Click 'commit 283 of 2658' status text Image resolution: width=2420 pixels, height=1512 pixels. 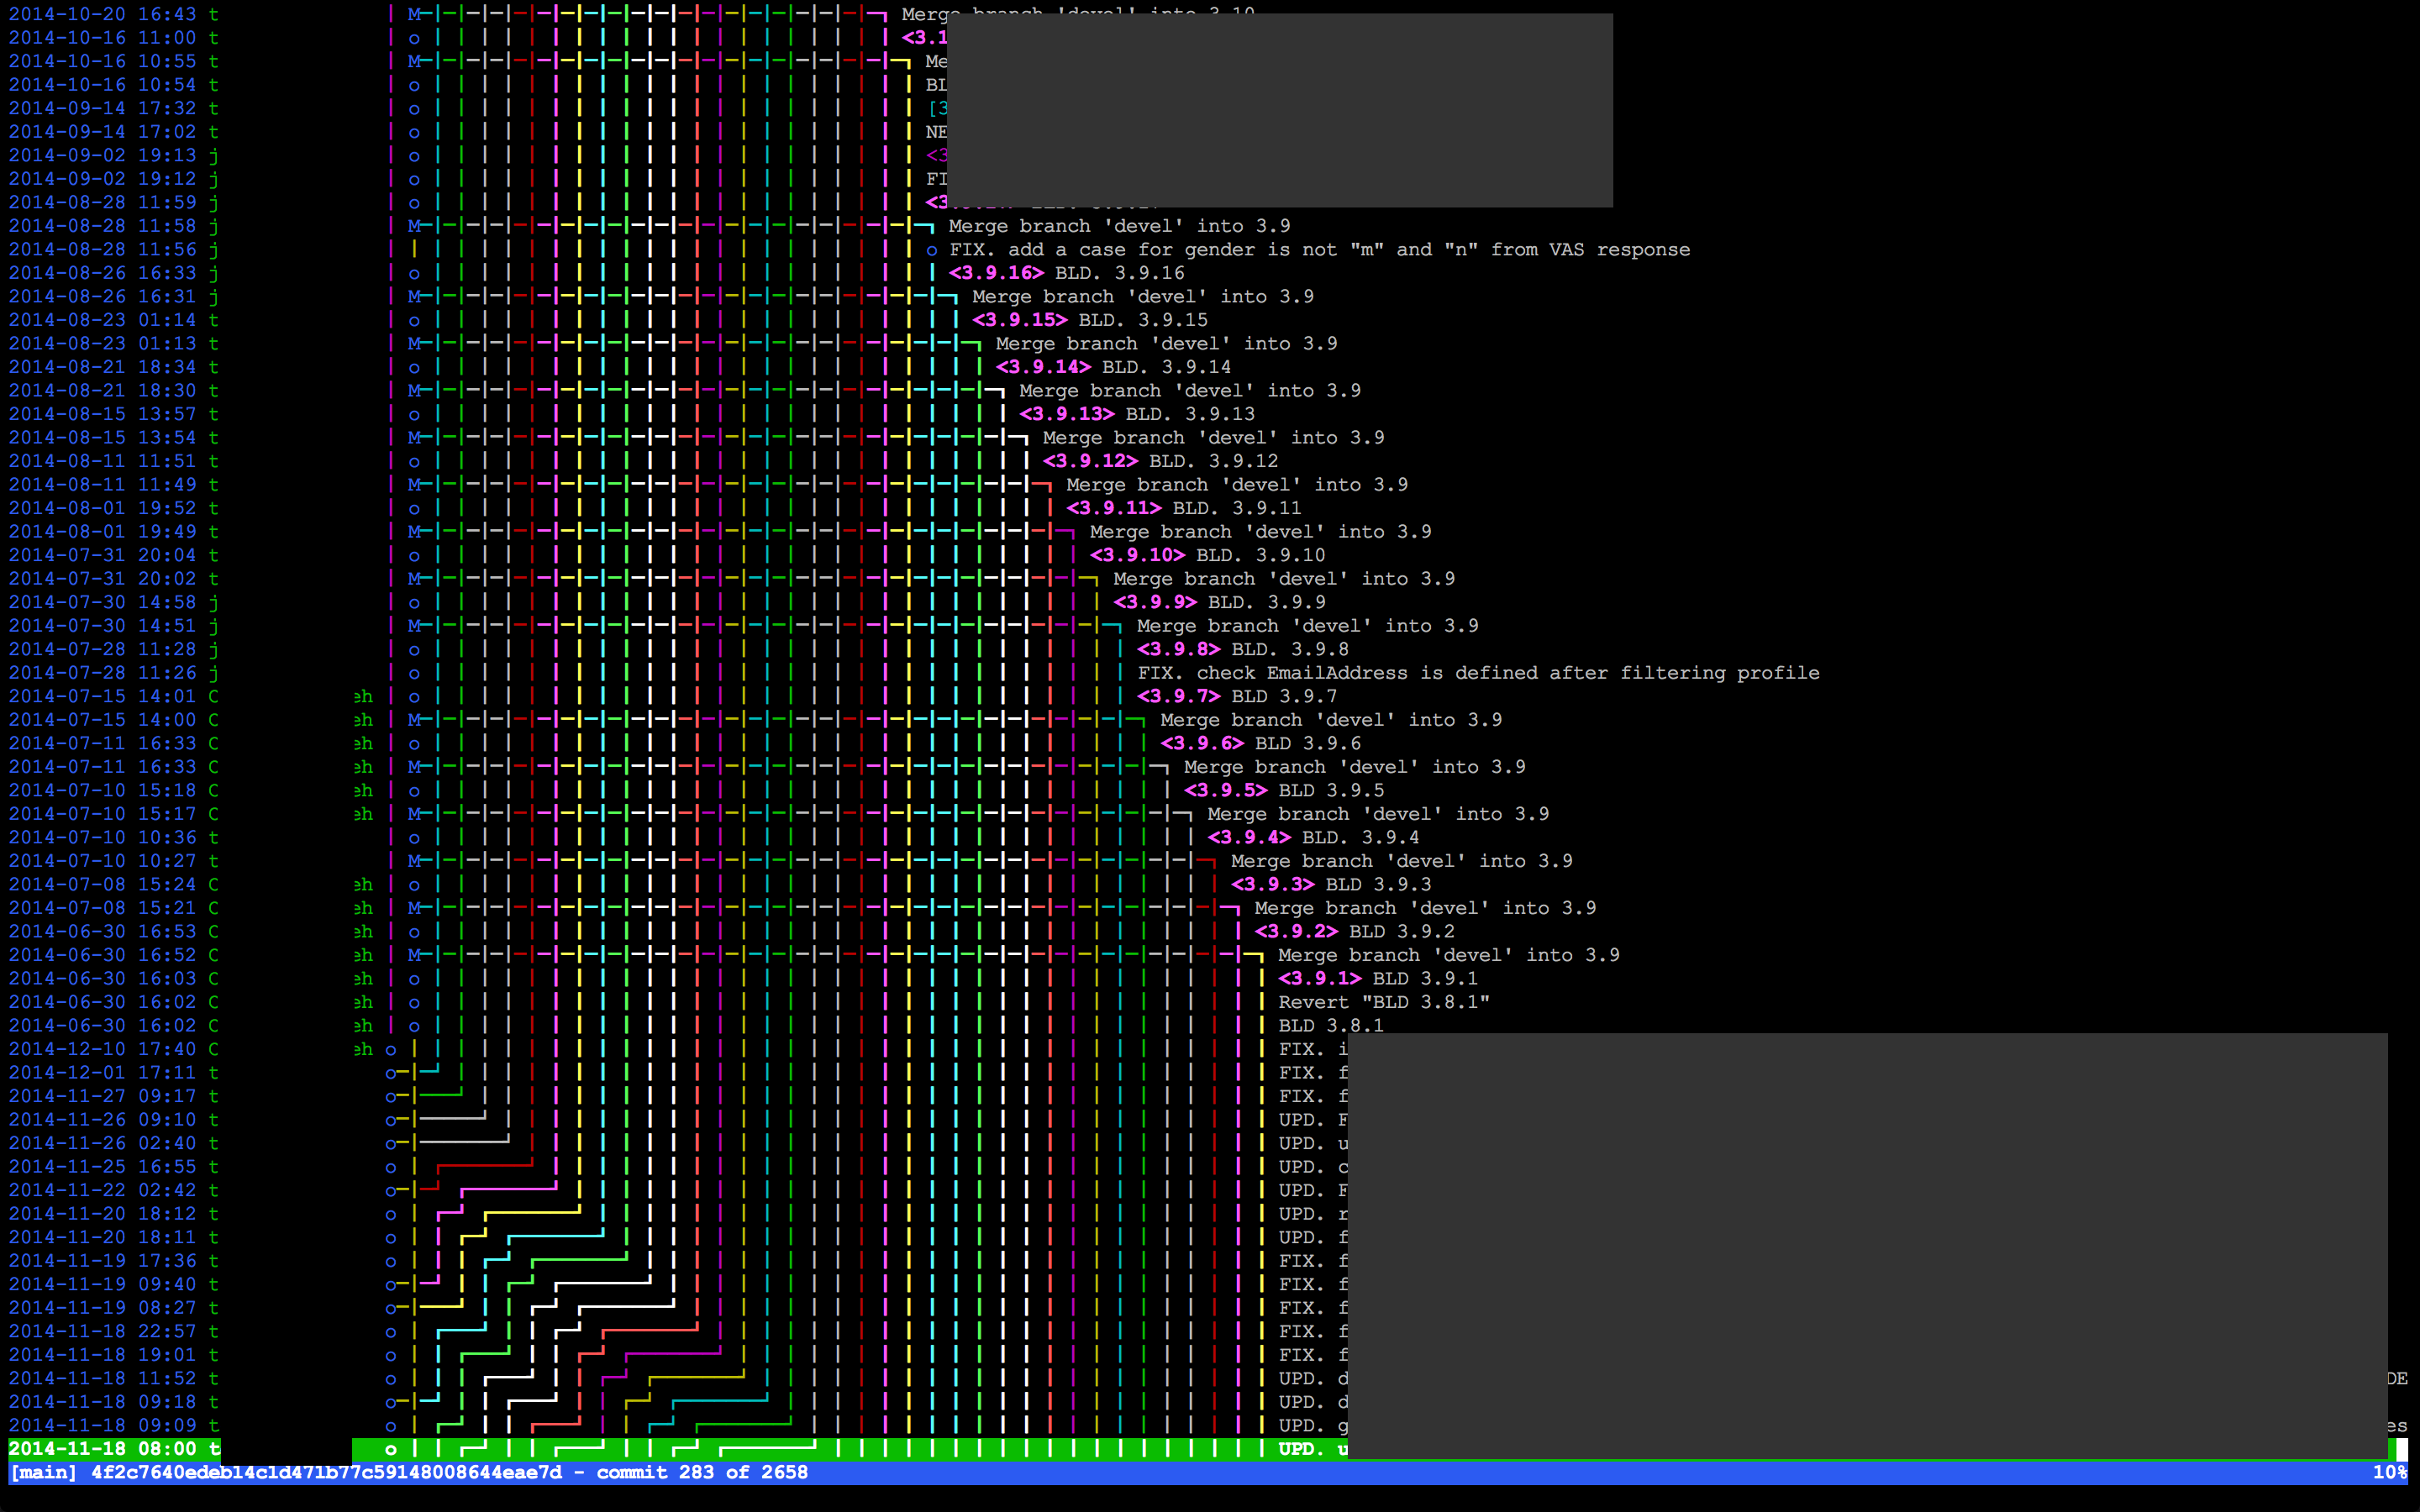click(x=702, y=1472)
